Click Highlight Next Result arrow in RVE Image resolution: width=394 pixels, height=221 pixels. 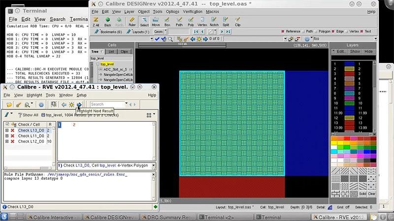(79, 105)
